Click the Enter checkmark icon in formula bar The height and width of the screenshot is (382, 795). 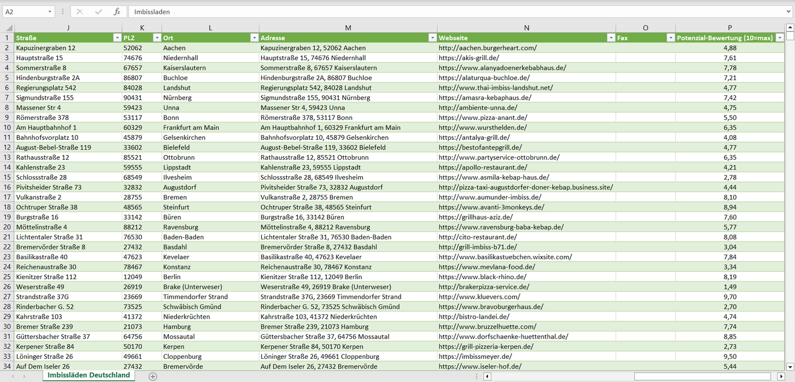tap(98, 12)
